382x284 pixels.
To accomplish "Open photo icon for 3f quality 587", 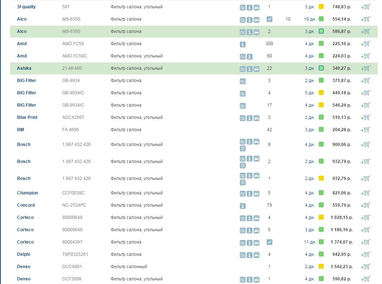I will tap(243, 7).
